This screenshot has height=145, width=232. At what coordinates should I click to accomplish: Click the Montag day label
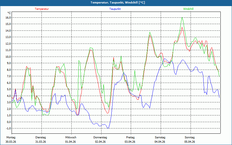pos(11,137)
